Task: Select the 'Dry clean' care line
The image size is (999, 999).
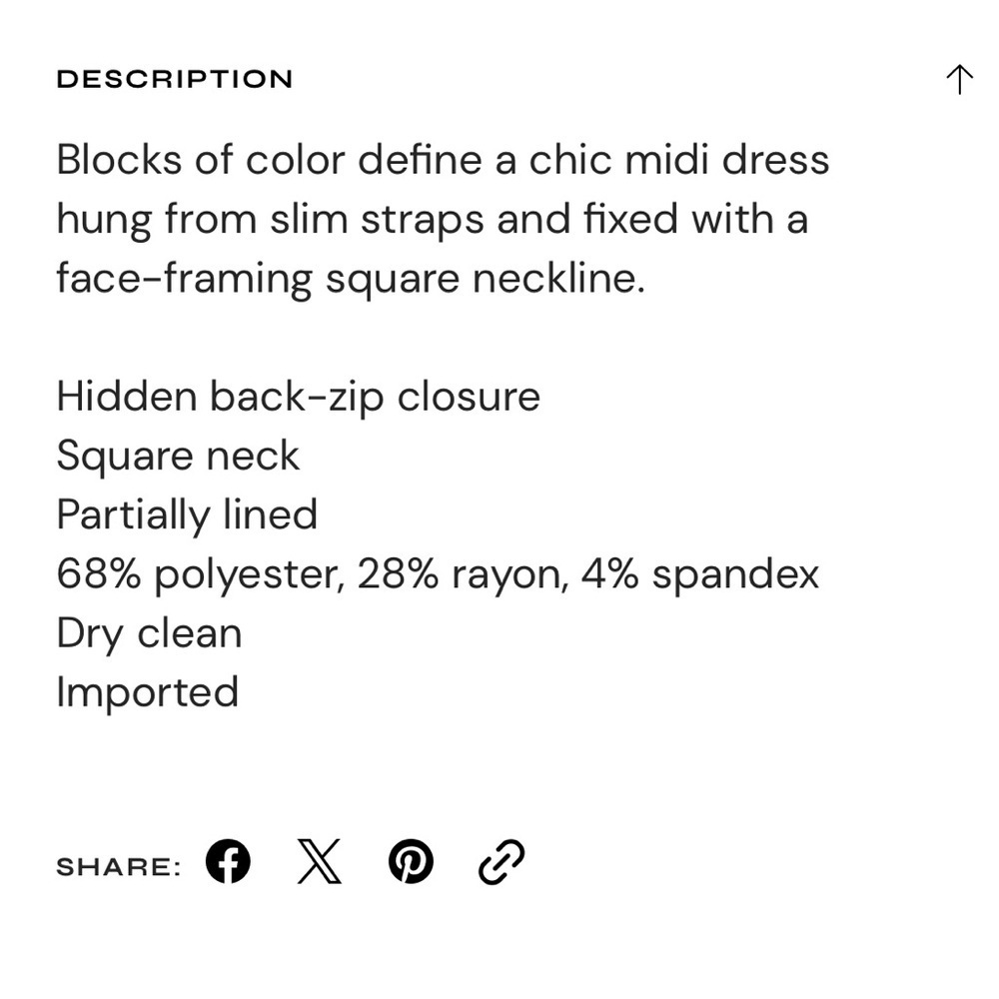Action: 149,634
